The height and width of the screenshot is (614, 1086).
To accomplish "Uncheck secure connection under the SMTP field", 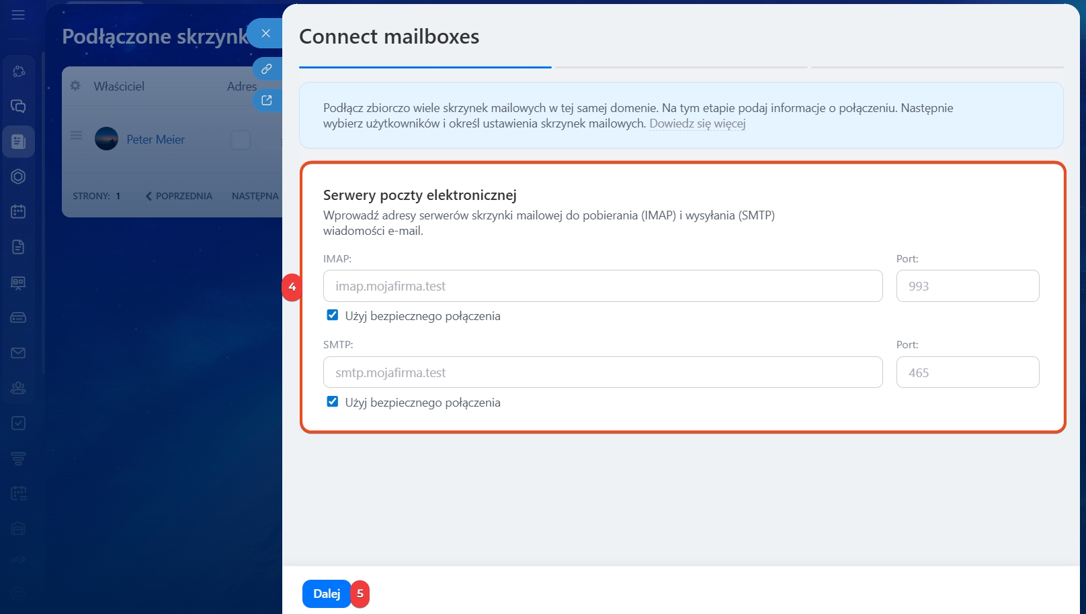I will pos(333,402).
